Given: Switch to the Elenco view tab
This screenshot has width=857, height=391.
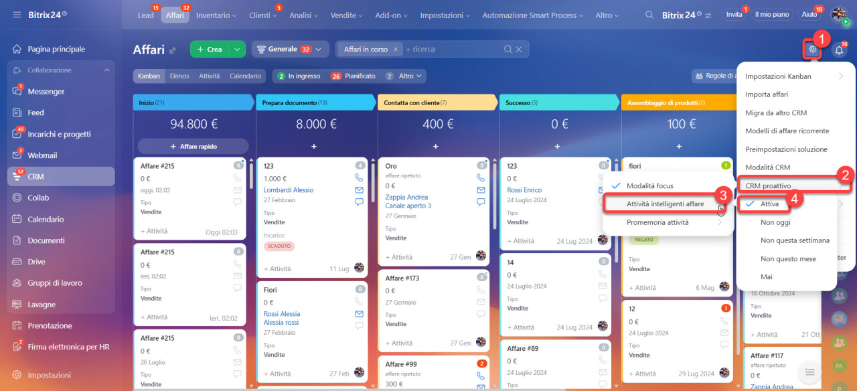Looking at the screenshot, I should click(x=179, y=76).
